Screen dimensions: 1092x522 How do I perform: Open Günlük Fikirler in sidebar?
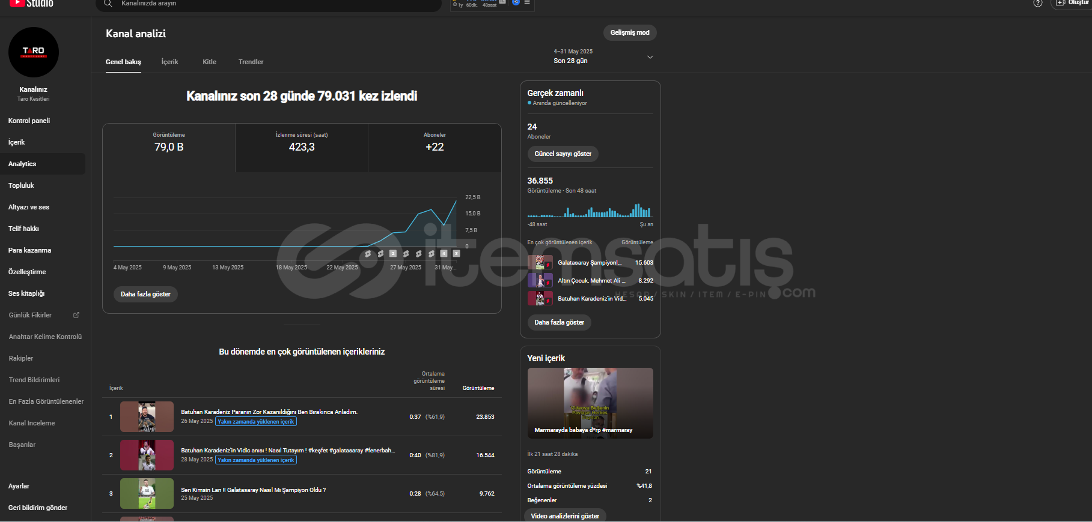(43, 315)
